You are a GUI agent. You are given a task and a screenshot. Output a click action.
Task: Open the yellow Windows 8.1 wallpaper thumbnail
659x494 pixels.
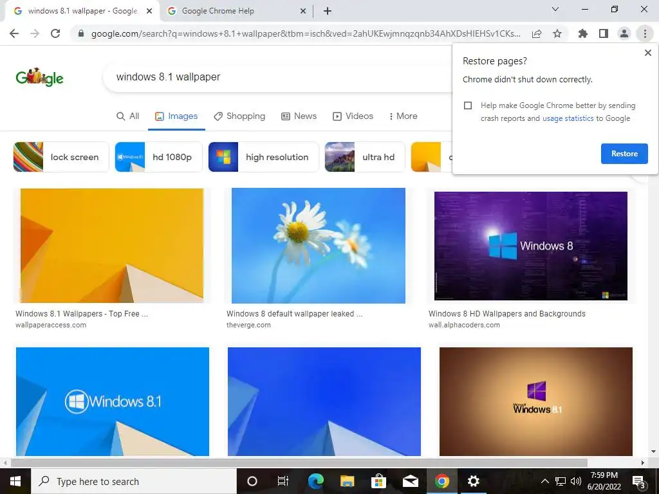click(112, 245)
